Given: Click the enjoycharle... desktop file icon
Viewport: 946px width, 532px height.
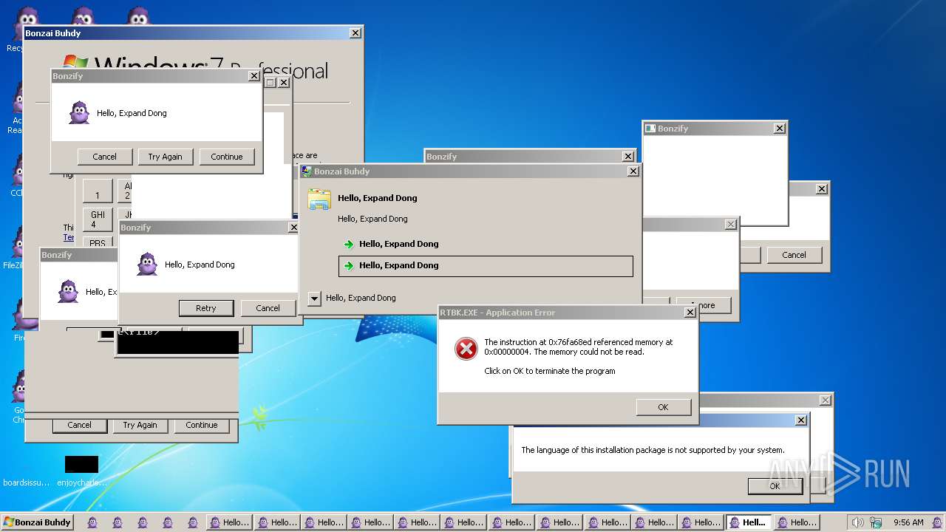Looking at the screenshot, I should (x=81, y=464).
